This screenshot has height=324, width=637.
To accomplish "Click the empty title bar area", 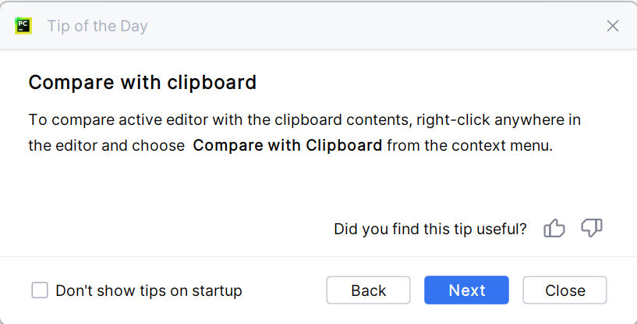I will [x=374, y=26].
